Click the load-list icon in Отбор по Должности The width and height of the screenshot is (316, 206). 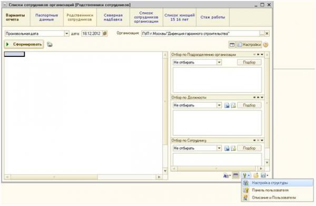233,105
